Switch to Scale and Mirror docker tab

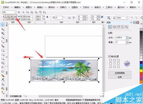[118, 27]
